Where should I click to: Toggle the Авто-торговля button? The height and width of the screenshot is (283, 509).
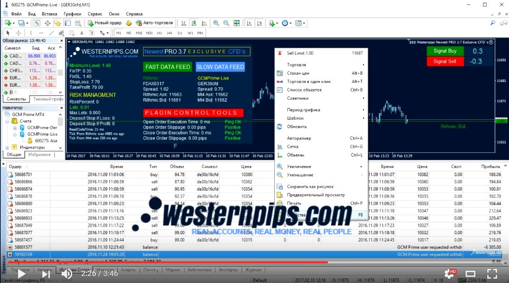point(154,23)
